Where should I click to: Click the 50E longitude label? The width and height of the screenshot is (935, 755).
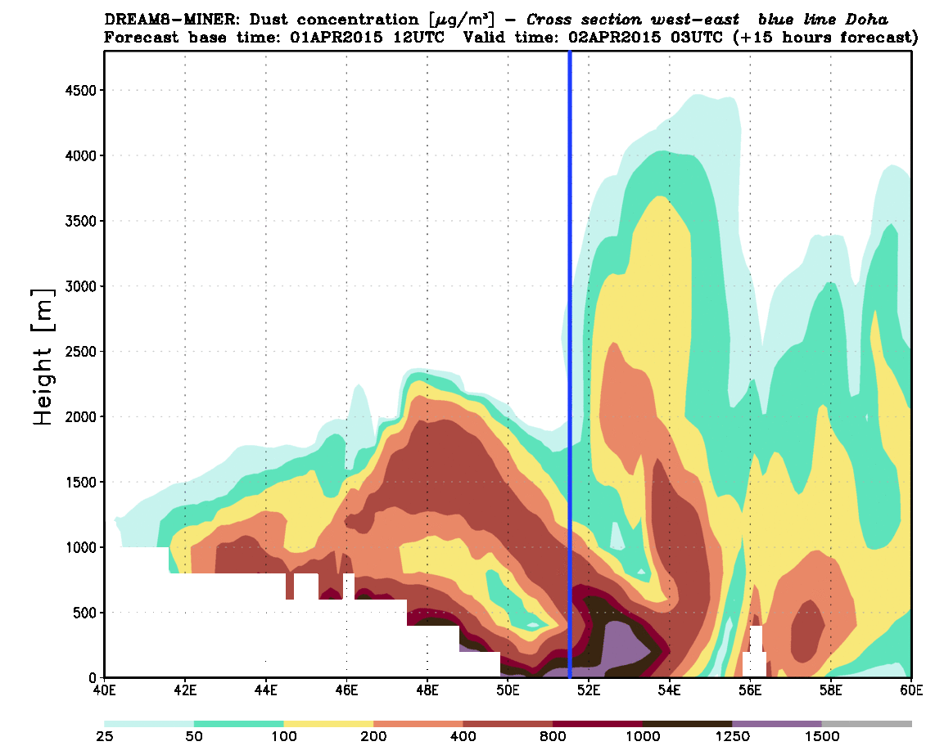tap(508, 690)
